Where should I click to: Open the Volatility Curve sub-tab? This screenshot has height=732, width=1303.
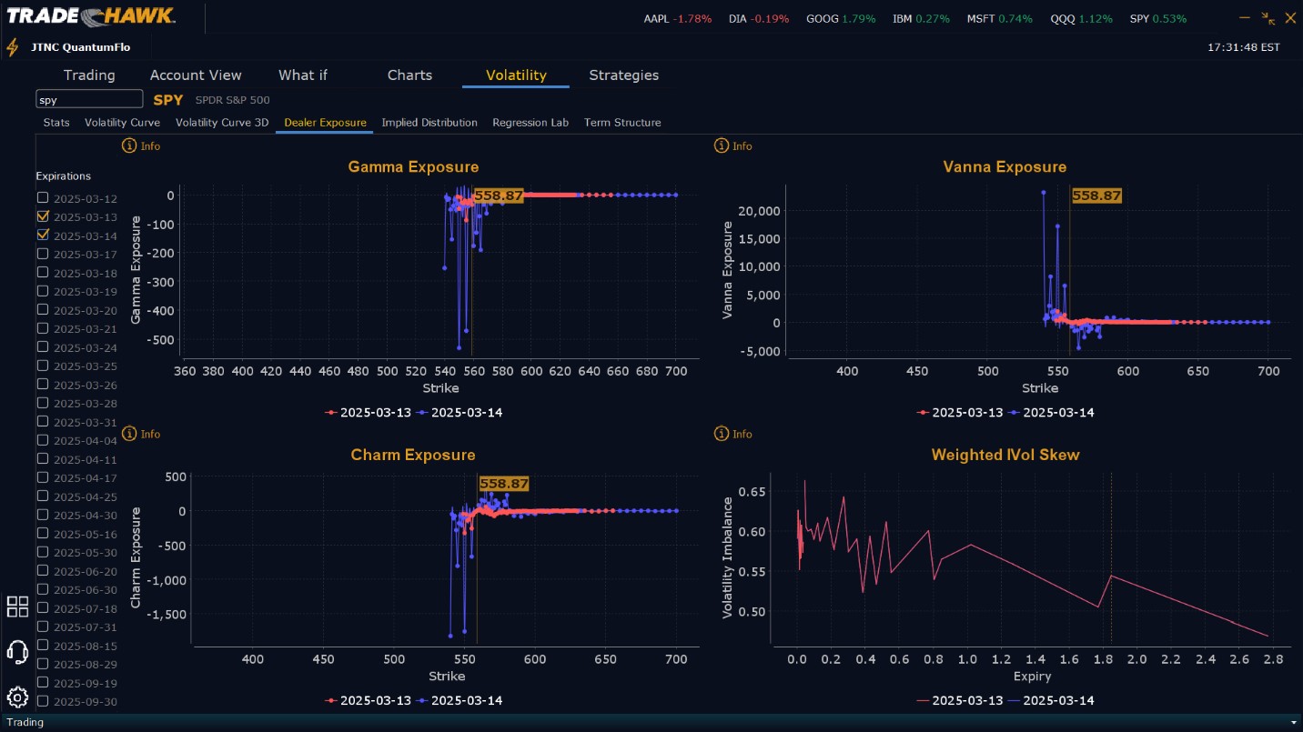[122, 122]
